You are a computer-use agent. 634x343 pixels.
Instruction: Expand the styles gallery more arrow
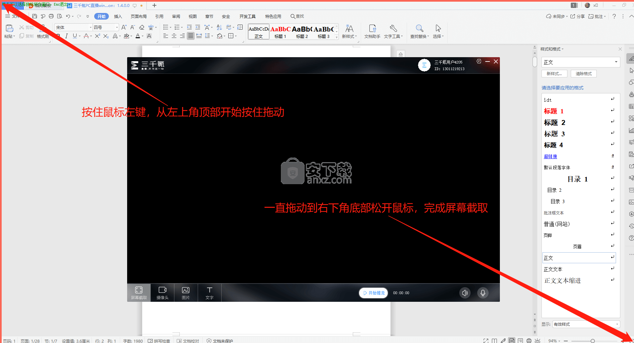coord(337,37)
